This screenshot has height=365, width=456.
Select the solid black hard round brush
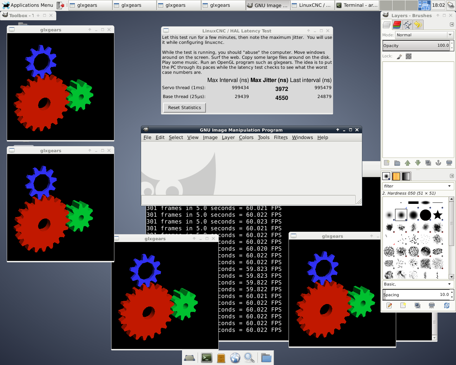[x=425, y=215]
